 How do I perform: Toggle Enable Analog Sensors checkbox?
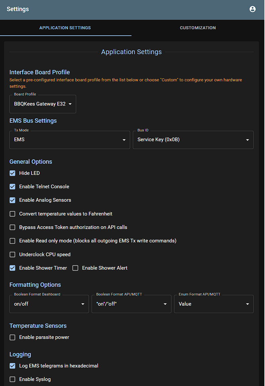[x=12, y=200]
